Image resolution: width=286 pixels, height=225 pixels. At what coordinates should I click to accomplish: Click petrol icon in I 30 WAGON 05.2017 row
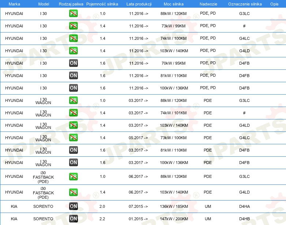pos(73,138)
